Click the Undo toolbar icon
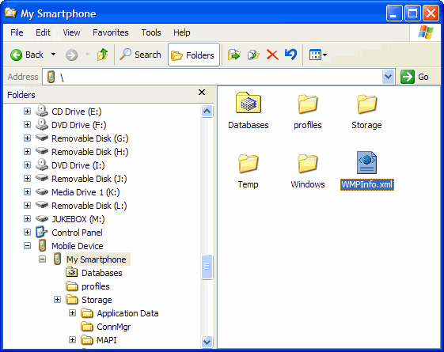 [x=290, y=55]
